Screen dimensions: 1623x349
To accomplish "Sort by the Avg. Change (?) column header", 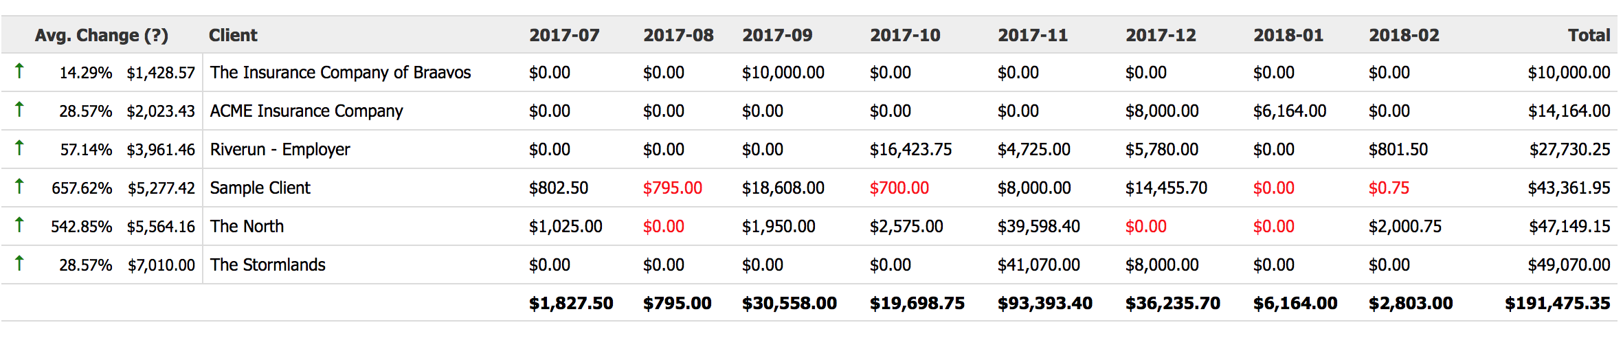I will point(102,35).
